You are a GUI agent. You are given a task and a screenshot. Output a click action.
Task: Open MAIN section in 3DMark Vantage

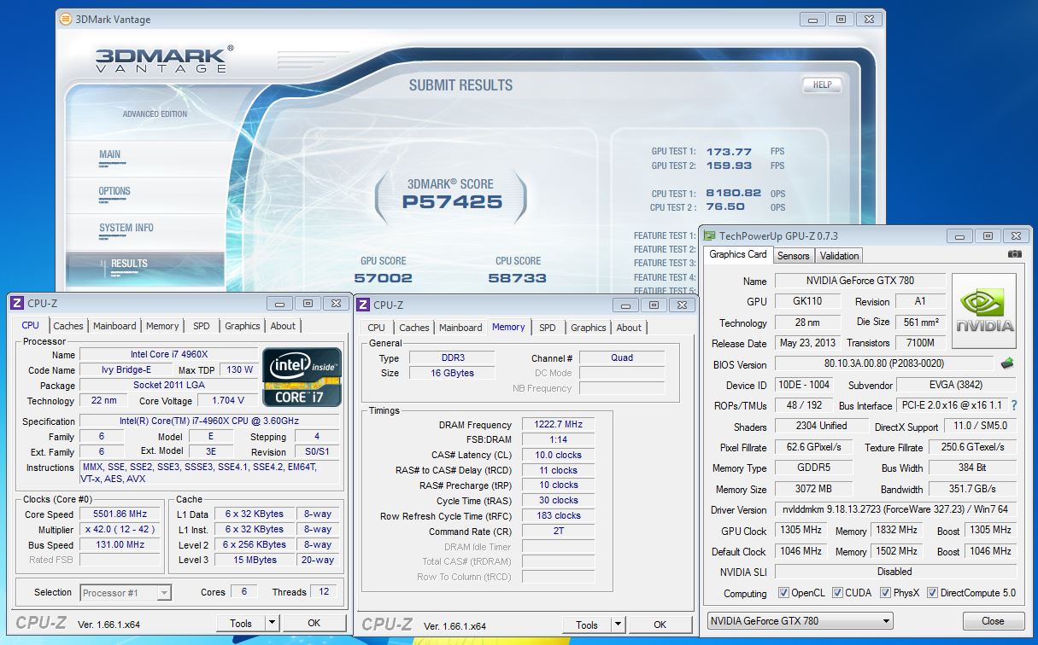point(110,154)
